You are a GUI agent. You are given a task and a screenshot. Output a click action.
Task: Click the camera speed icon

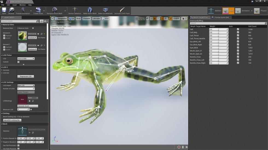[x=184, y=19]
